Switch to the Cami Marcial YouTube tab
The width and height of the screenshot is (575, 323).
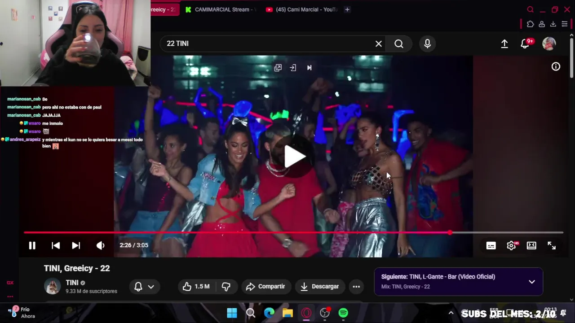click(x=301, y=9)
